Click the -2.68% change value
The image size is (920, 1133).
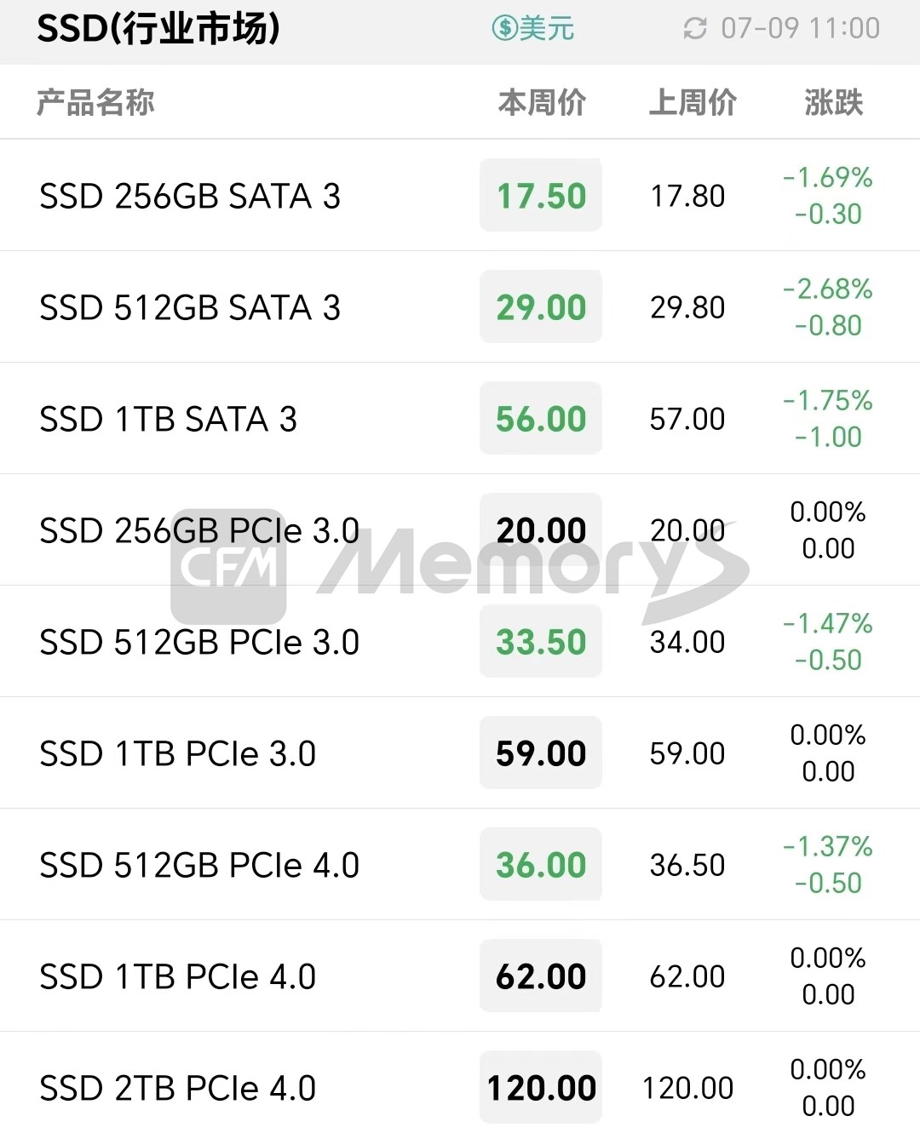coord(828,289)
